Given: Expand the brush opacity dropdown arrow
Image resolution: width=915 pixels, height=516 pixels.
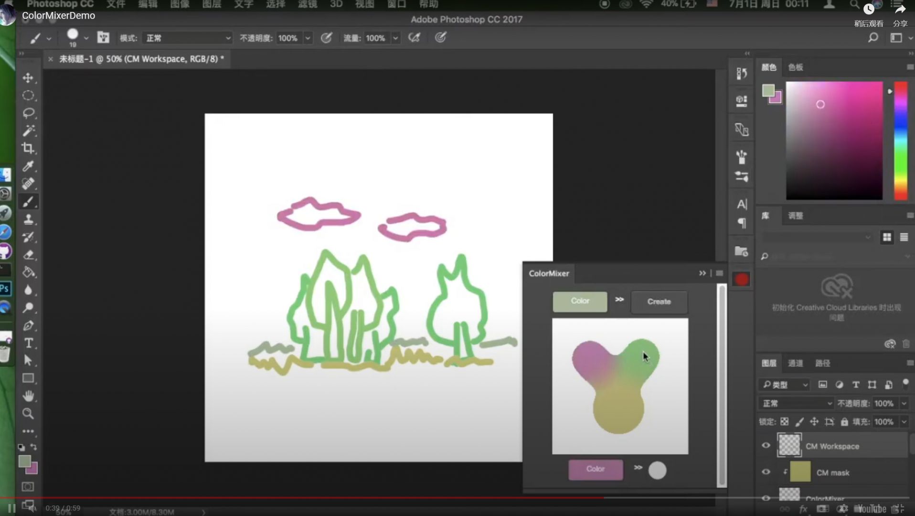Looking at the screenshot, I should pos(308,38).
